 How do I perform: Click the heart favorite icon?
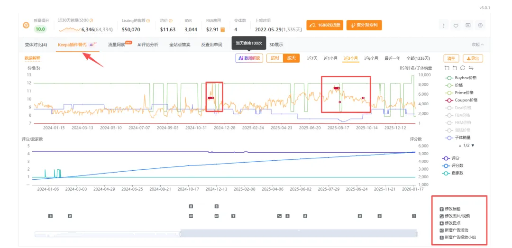[456, 26]
